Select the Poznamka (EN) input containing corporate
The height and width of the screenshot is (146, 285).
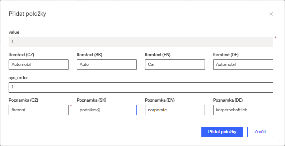click(175, 110)
